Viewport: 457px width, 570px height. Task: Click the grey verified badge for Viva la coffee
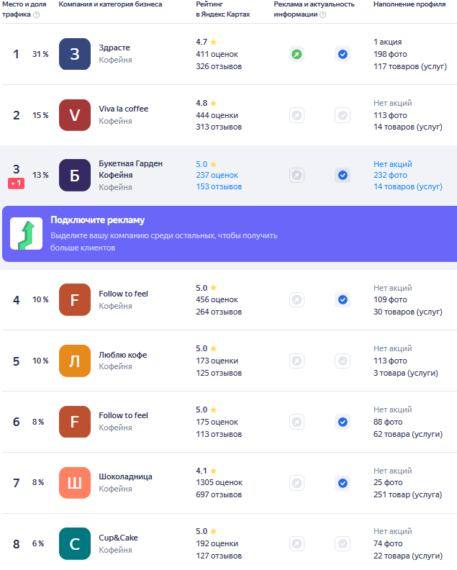point(343,115)
